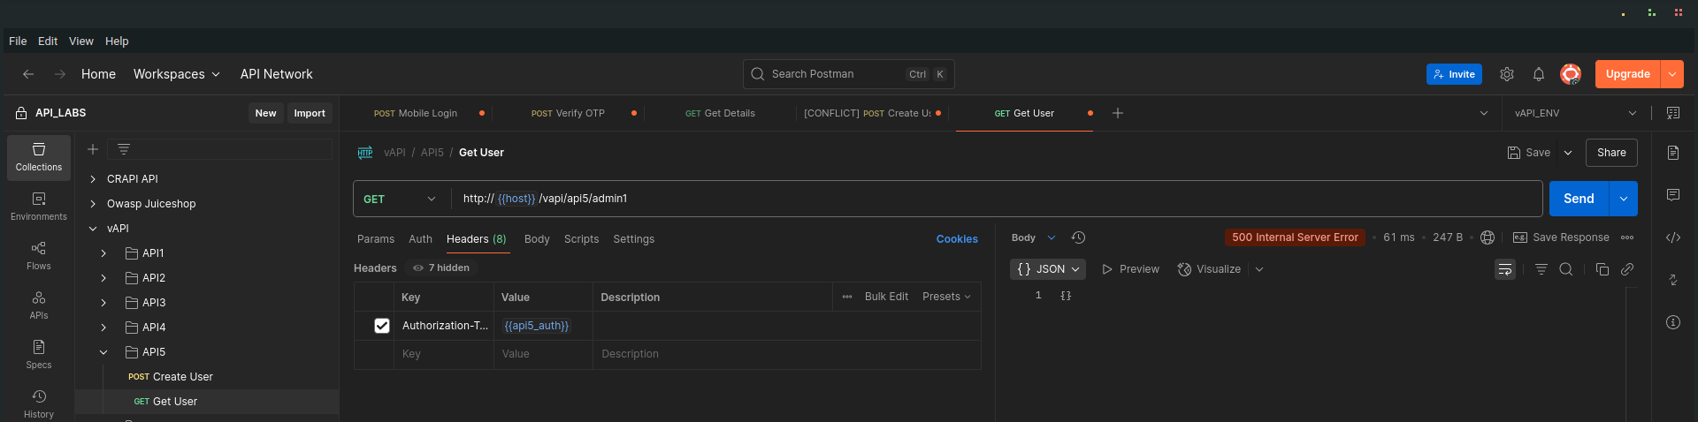The width and height of the screenshot is (1698, 422).
Task: Open the Help menu
Action: point(117,41)
